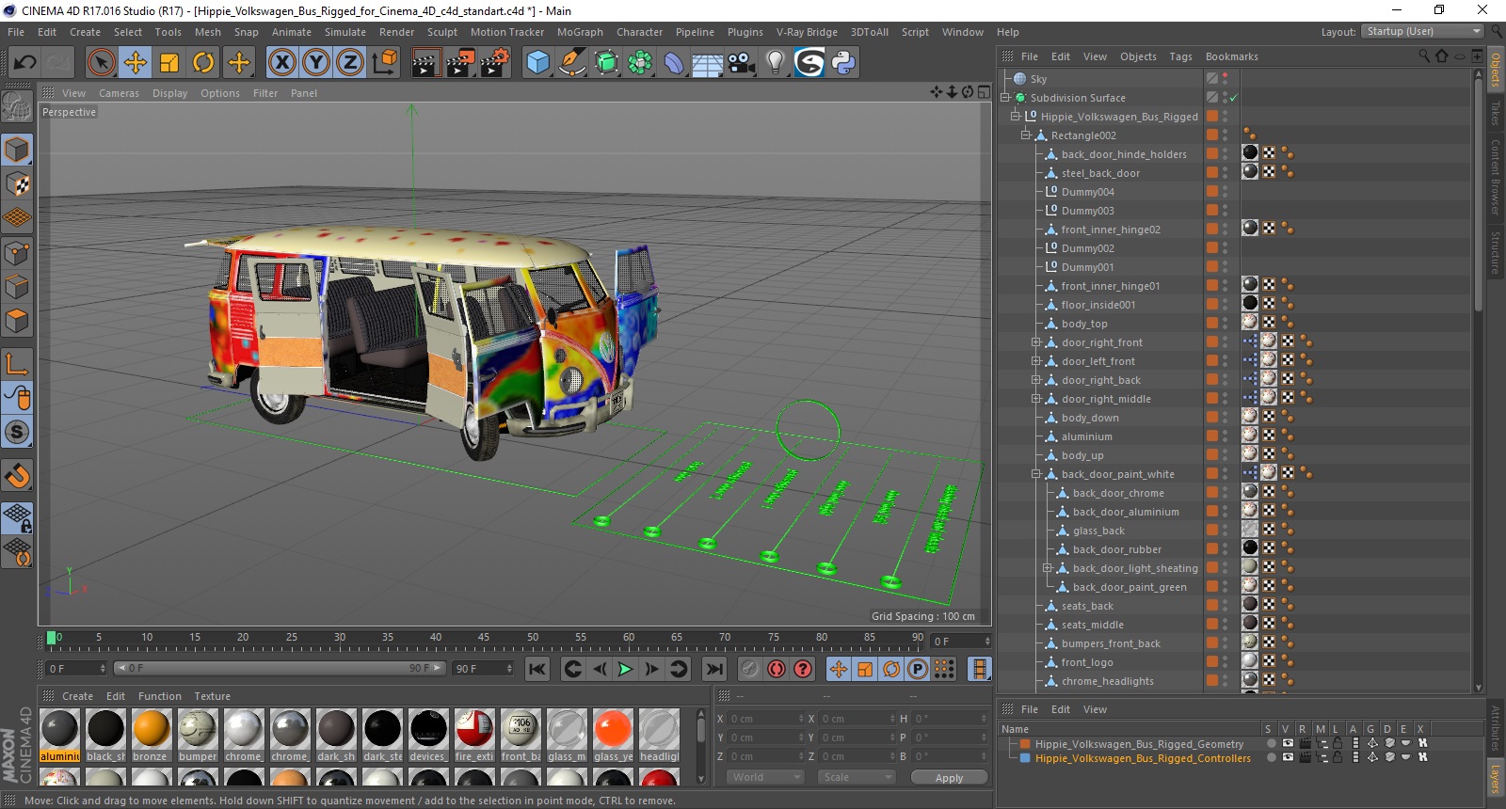Switch to Polygons mode
1506x809 pixels.
17,320
